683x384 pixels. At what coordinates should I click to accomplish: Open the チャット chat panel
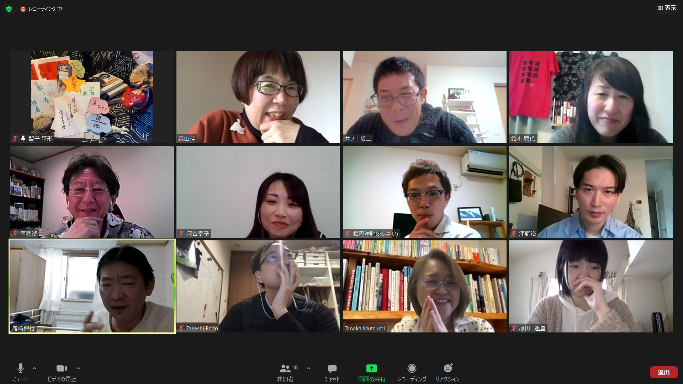click(332, 372)
